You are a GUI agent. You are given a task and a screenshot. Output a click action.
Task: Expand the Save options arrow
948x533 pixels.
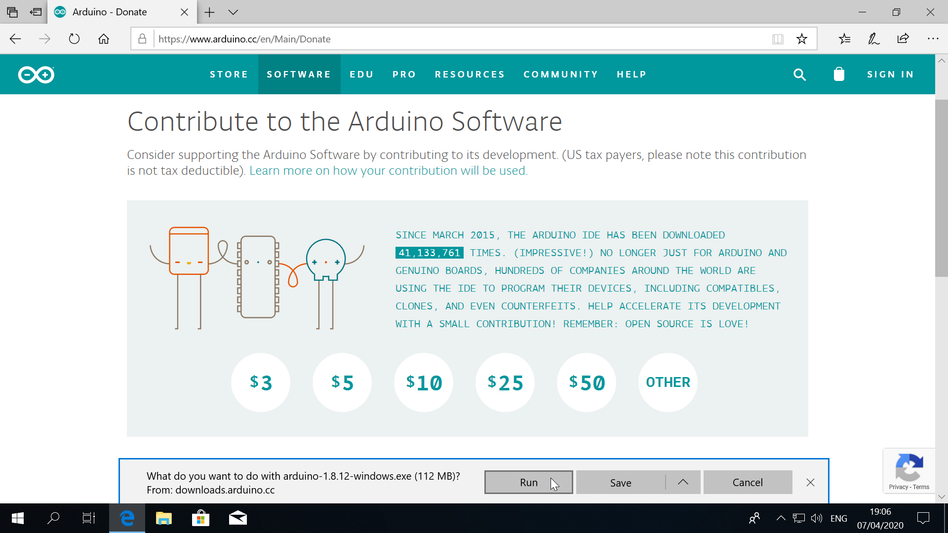pyautogui.click(x=683, y=482)
